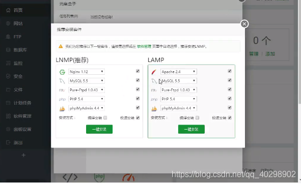The image size is (301, 184).
Task: Click the 添加 link in background panel
Action: coord(270,54)
